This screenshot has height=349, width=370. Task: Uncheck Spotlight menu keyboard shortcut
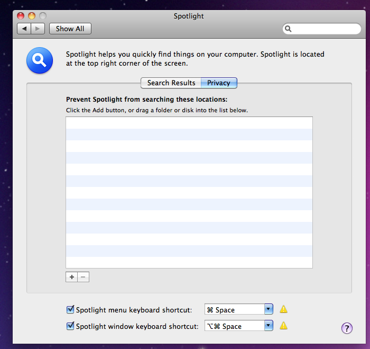pyautogui.click(x=70, y=309)
